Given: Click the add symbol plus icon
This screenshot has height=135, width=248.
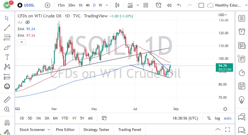Looking at the screenshot, I should click(x=47, y=5).
